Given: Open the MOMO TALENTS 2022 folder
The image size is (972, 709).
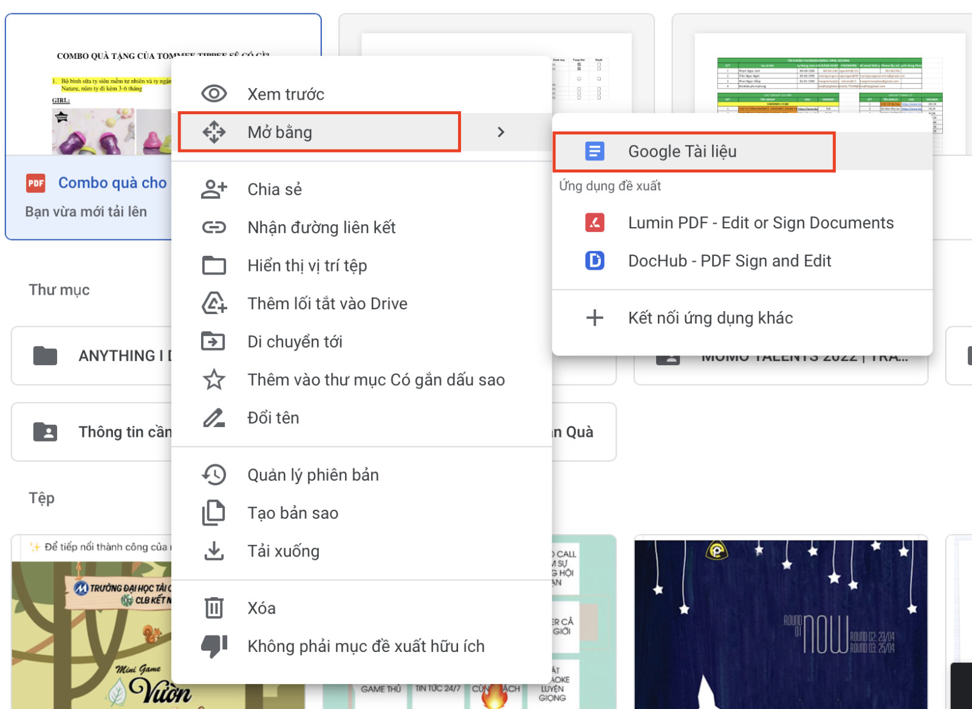Looking at the screenshot, I should [x=781, y=369].
